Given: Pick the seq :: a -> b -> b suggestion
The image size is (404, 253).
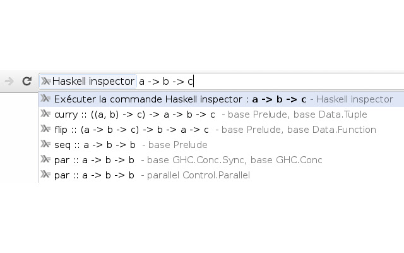Looking at the screenshot, I should (x=94, y=145).
